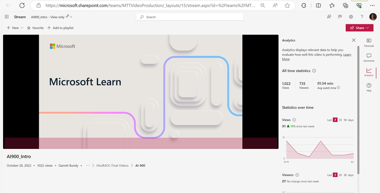Select 30 days range for Views
The image size is (380, 193).
pos(340,120)
